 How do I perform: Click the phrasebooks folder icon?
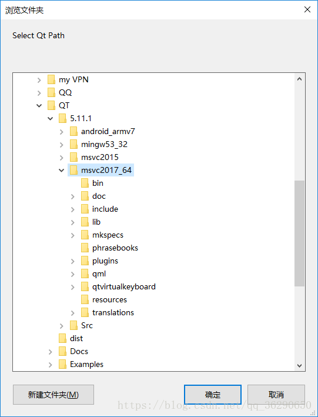tap(85, 248)
